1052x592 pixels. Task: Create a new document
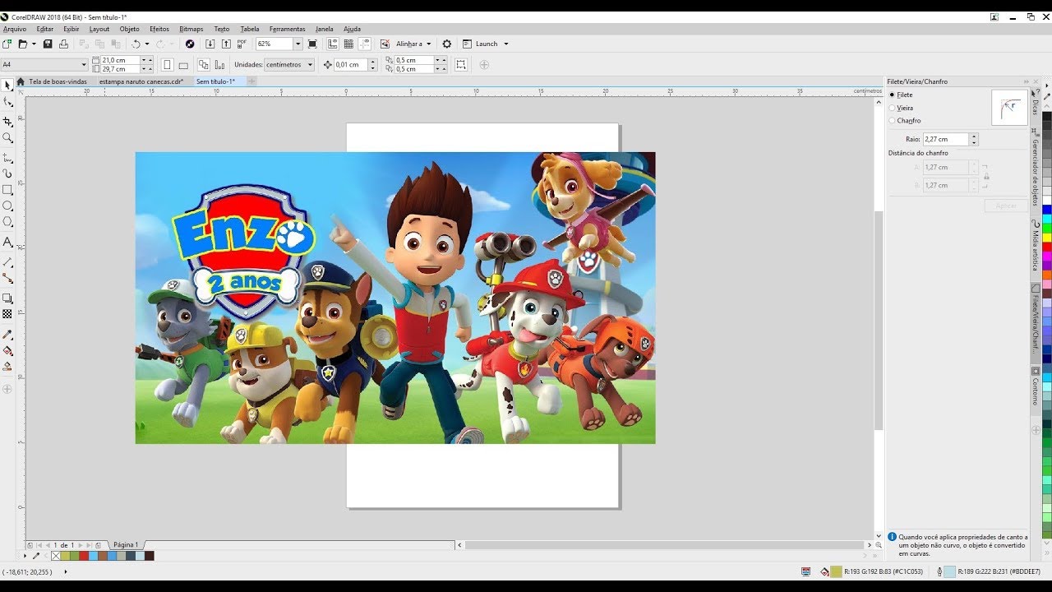7,44
